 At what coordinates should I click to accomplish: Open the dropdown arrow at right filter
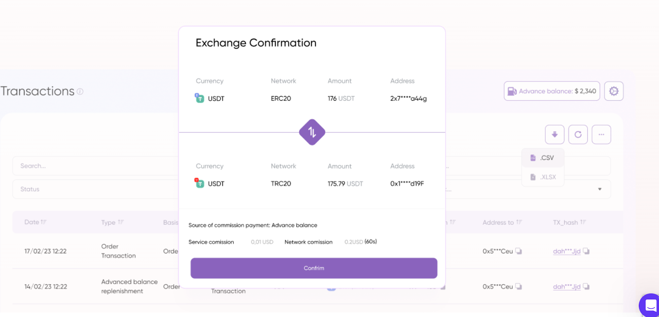[600, 189]
